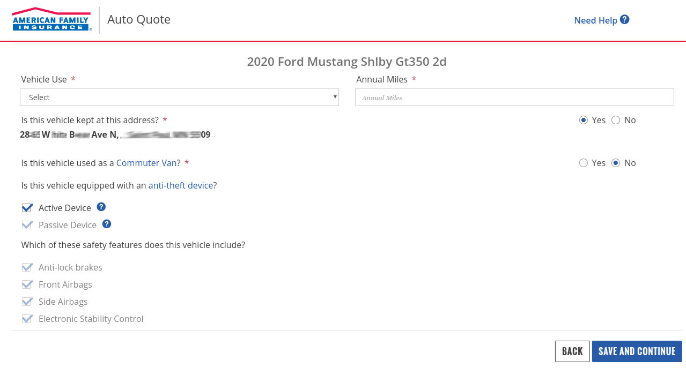This screenshot has width=686, height=368.
Task: Select Yes for vehicle kept at address
Action: (x=583, y=120)
